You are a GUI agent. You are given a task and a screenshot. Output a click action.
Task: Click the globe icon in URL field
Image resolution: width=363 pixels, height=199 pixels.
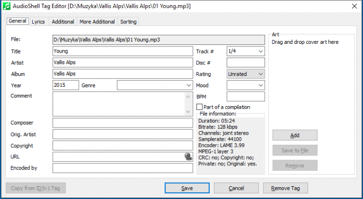188,157
